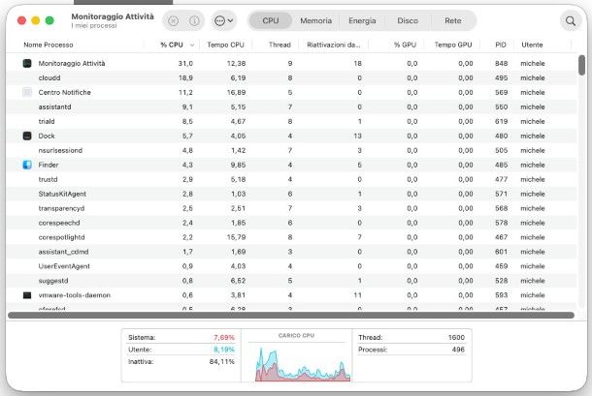
Task: Click the Dock process name text
Action: click(47, 136)
